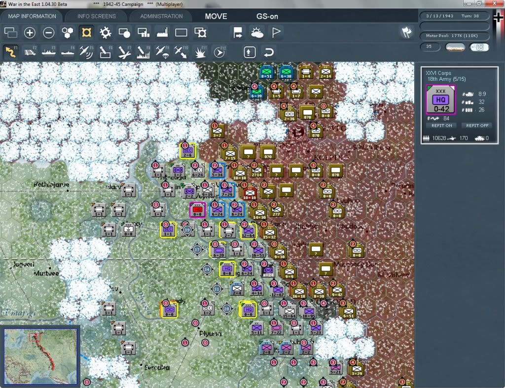The height and width of the screenshot is (388, 505).
Task: Select the 6=38 green unit counter
Action: coord(286,72)
